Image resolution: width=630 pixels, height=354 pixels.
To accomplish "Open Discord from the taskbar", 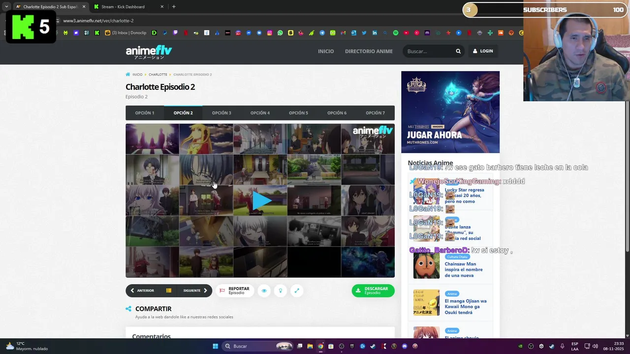I will (x=405, y=346).
